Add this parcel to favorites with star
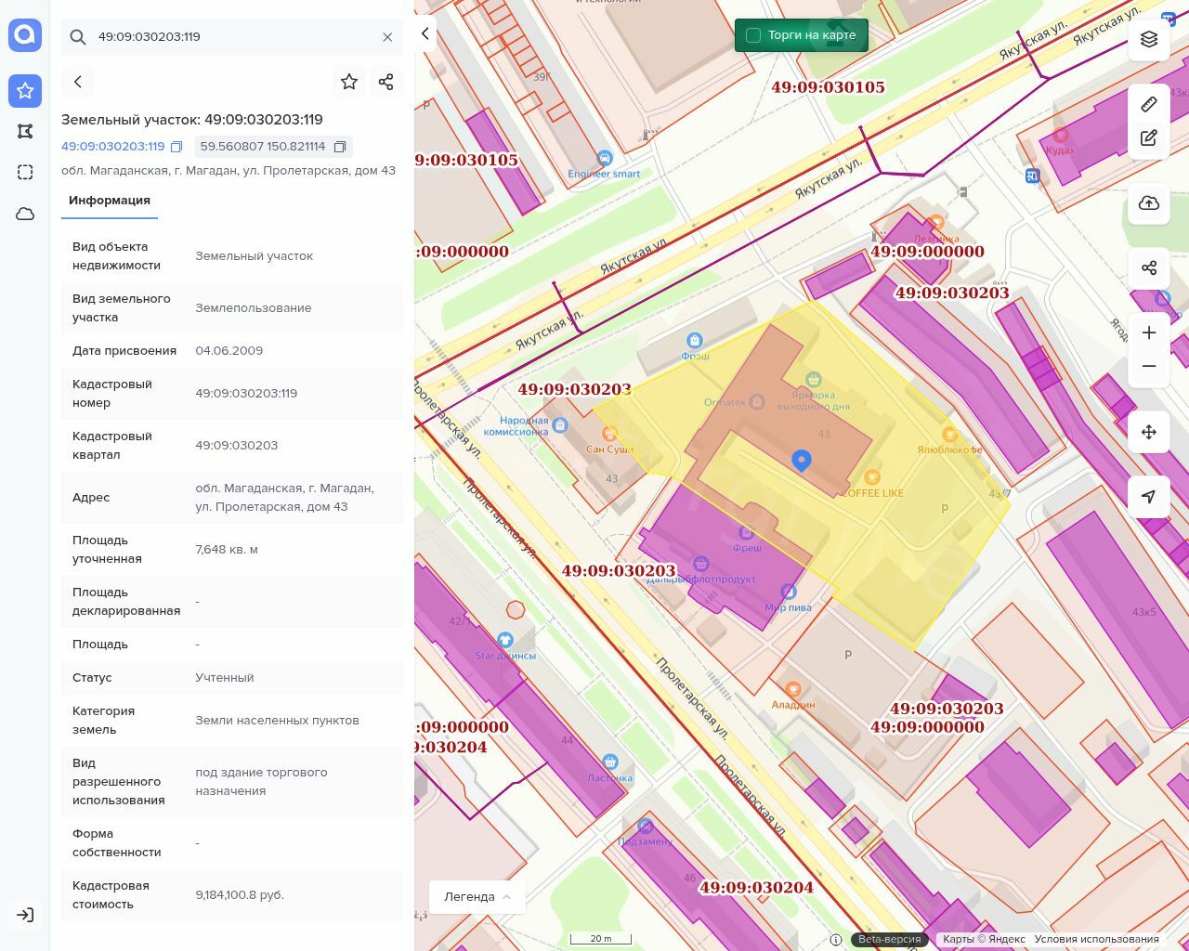Screen dimensions: 1189x951 point(349,82)
